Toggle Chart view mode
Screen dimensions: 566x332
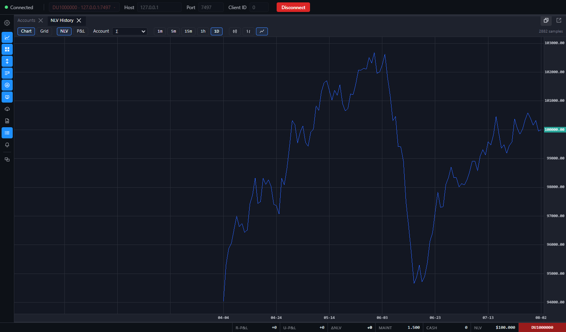coord(26,31)
